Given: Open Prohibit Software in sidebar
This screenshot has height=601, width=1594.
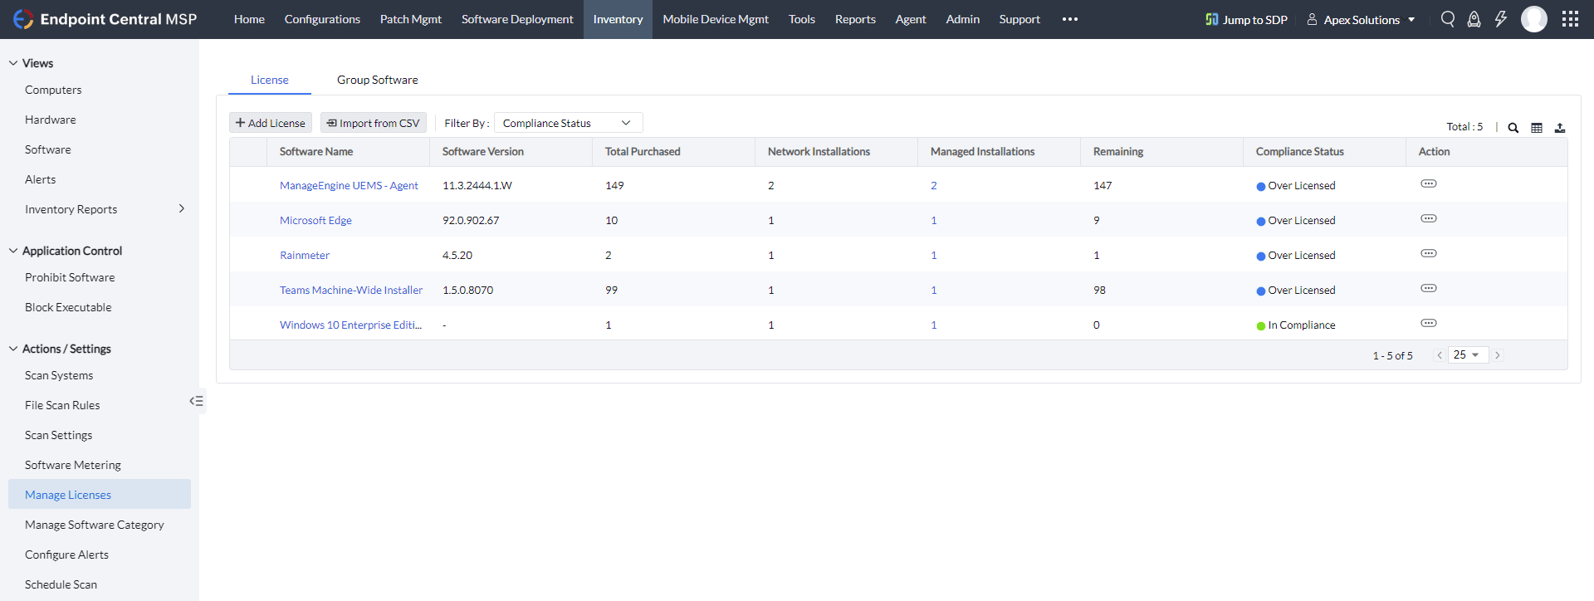Looking at the screenshot, I should (x=70, y=277).
